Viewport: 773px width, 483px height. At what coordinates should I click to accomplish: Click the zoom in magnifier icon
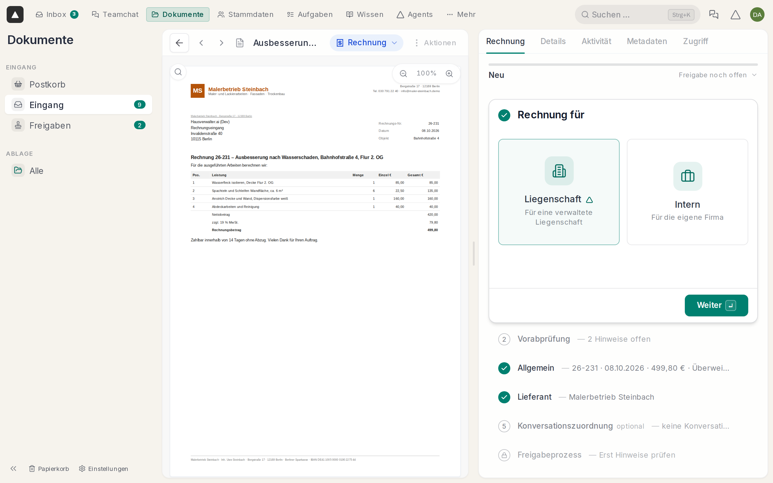click(x=449, y=73)
